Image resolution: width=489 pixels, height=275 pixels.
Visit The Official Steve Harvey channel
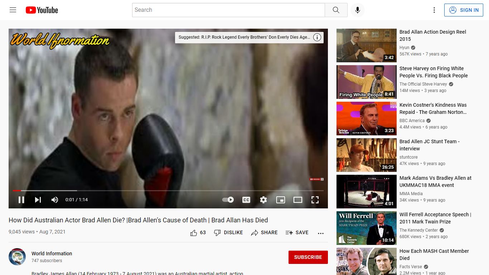point(423,84)
